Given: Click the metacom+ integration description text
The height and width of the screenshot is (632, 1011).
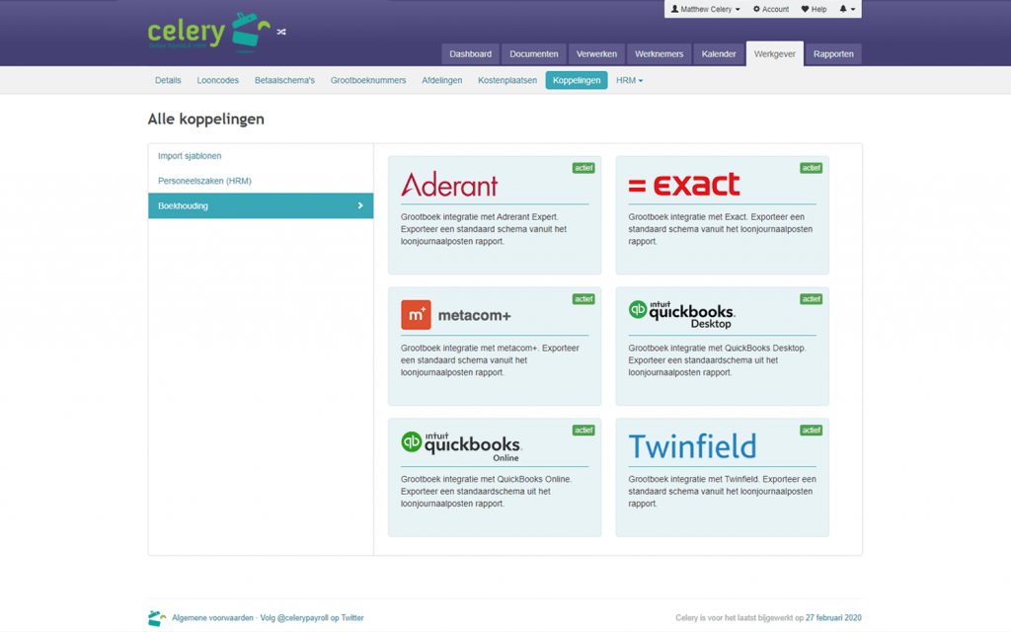Looking at the screenshot, I should (x=490, y=359).
